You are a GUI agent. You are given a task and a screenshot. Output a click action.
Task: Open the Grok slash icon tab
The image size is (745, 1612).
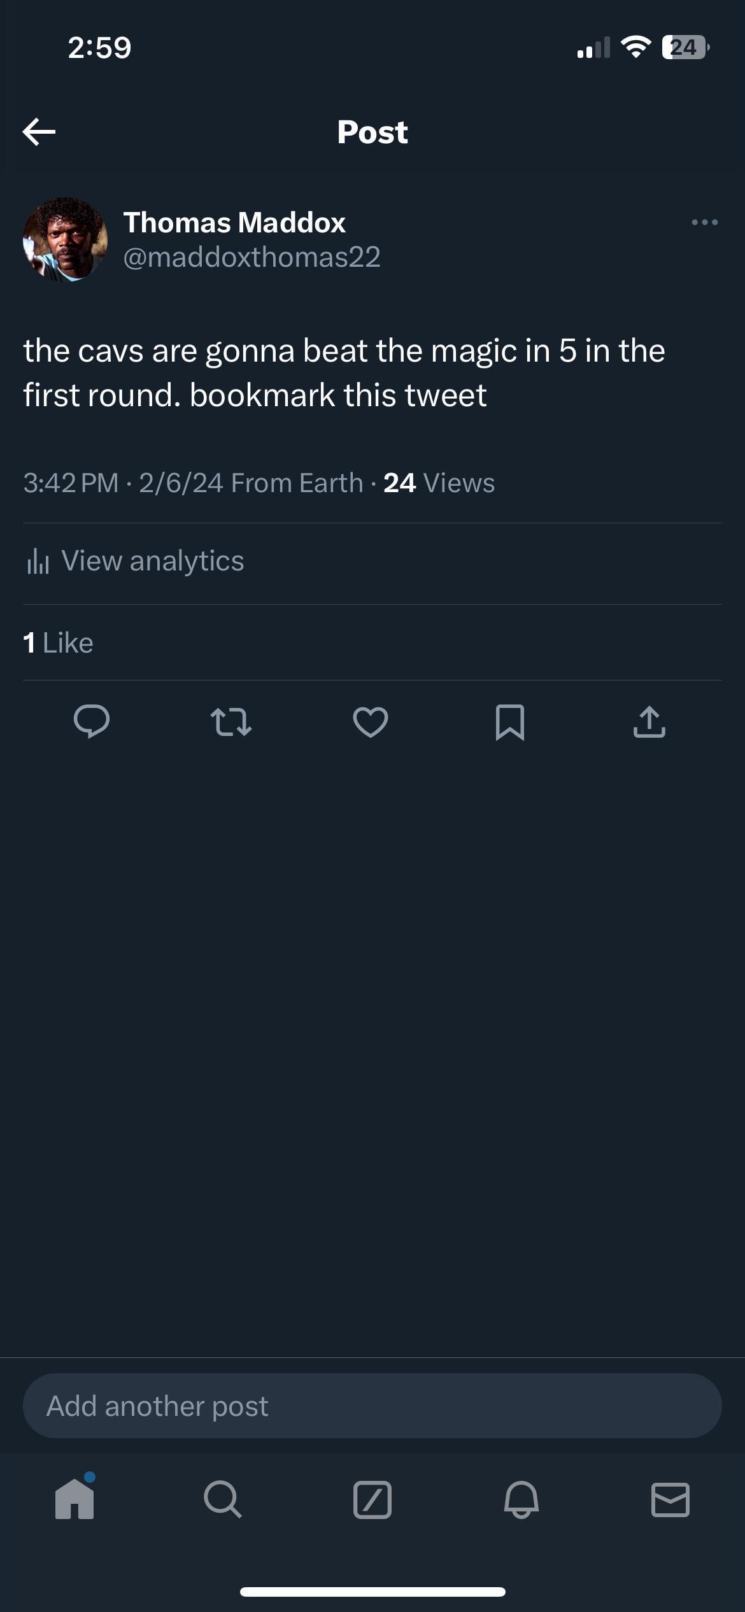point(372,1499)
